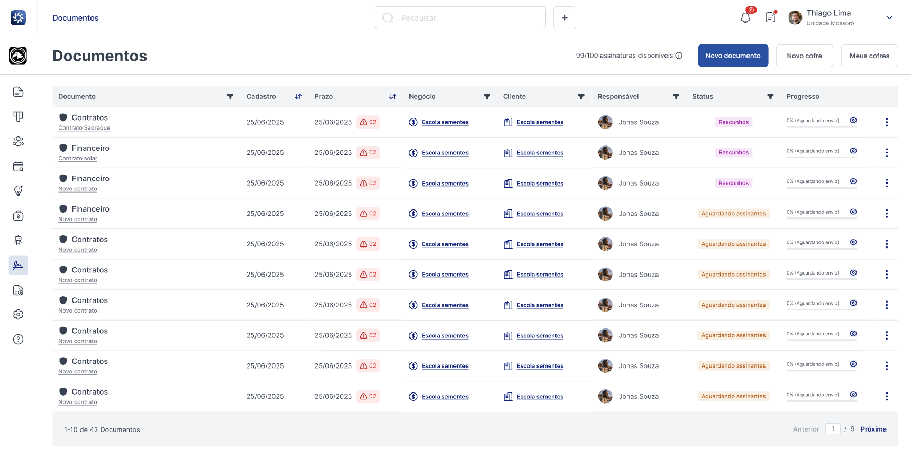Click the dollar icon in Contrato Sadraque's Negócio cell
This screenshot has width=911, height=457.
point(413,122)
